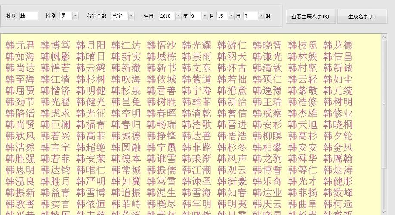Open the hour dropdown showing 7

(261, 16)
